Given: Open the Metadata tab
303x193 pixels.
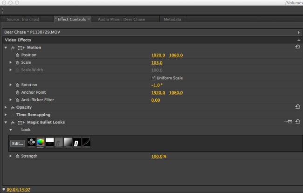Looking at the screenshot, I should (x=172, y=19).
